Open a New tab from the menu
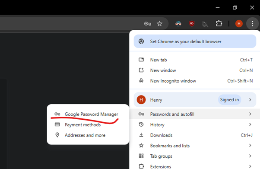260x169 pixels. [x=195, y=60]
